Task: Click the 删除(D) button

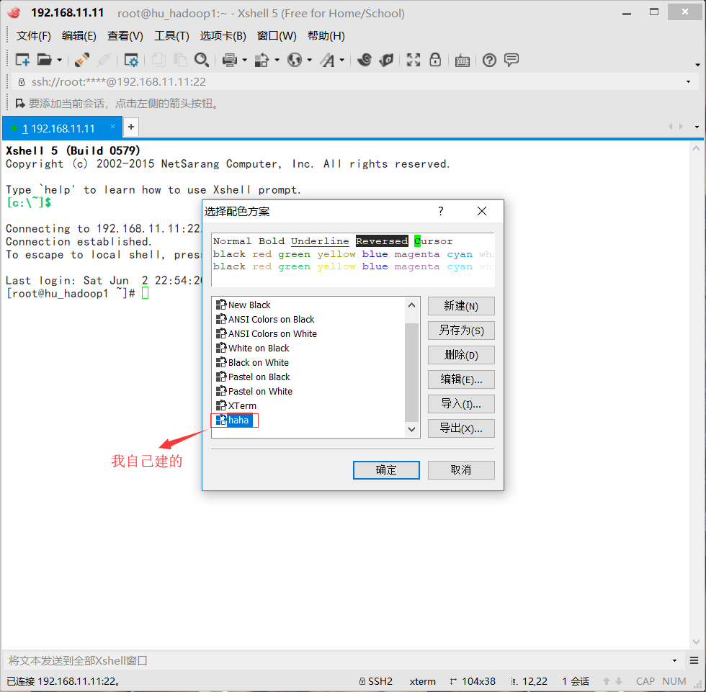Action: pyautogui.click(x=461, y=355)
